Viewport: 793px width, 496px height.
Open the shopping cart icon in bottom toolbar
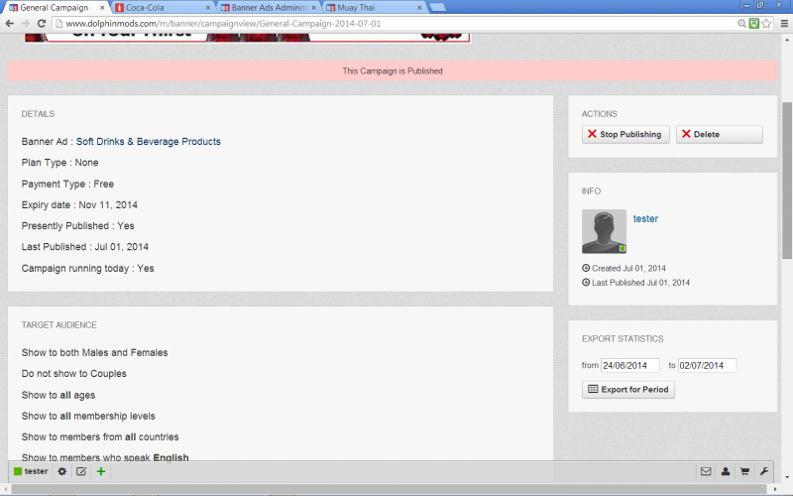tap(744, 471)
